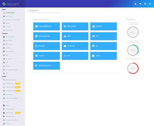
Task: Open the chat bubbles icon in header
Action: tap(140, 4)
